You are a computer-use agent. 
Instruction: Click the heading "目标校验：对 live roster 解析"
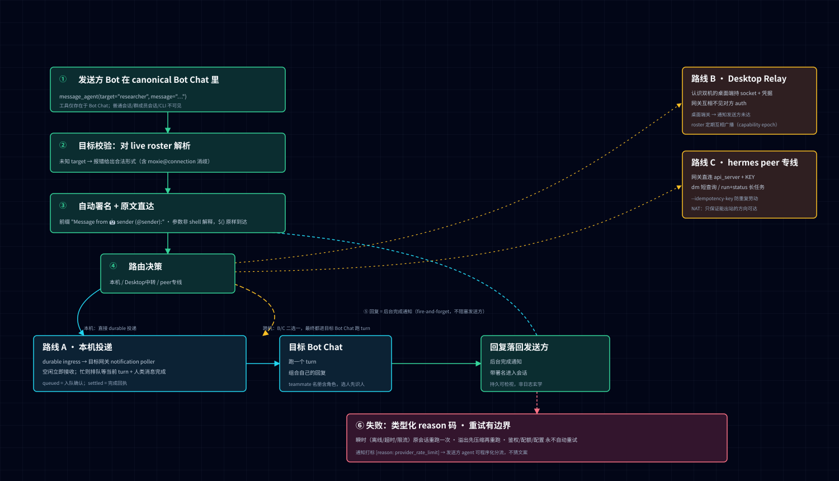134,146
